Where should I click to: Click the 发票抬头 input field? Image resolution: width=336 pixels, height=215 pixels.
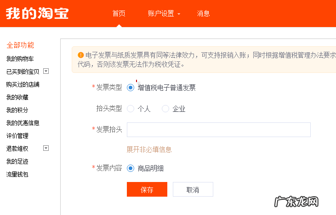pyautogui.click(x=219, y=130)
